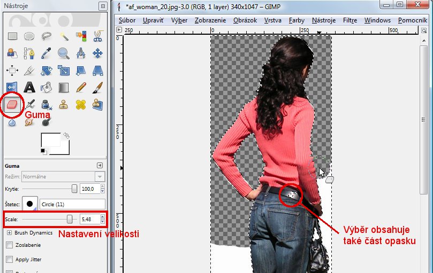Select the Blur/Sharpen droplet tool
Viewport: 433px width, 273px height.
12,122
